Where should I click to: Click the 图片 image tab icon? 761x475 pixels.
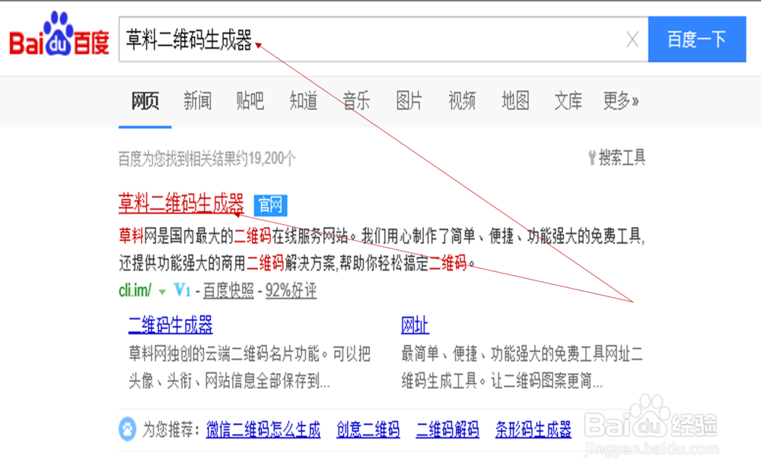[408, 102]
